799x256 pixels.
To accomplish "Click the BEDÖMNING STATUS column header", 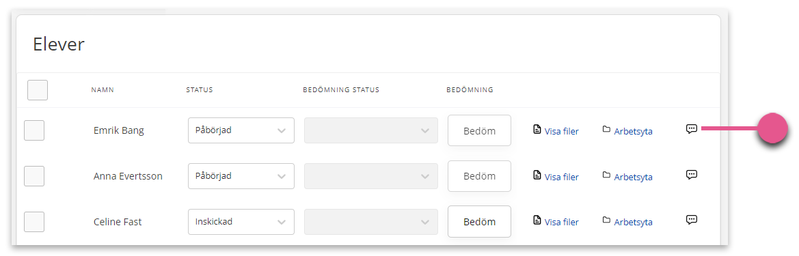I will (x=341, y=90).
